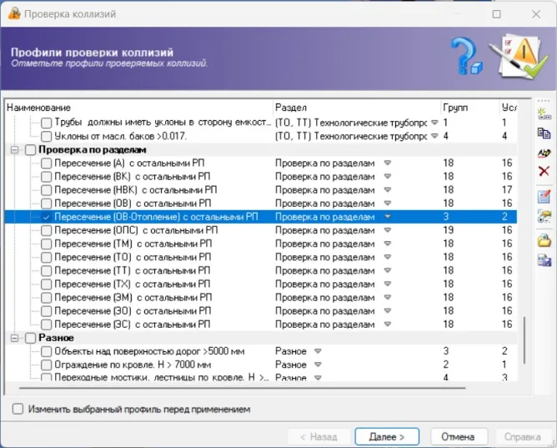Open Раздел dropdown for Пересечение (ТМ) row
The image size is (557, 448).
tap(387, 244)
